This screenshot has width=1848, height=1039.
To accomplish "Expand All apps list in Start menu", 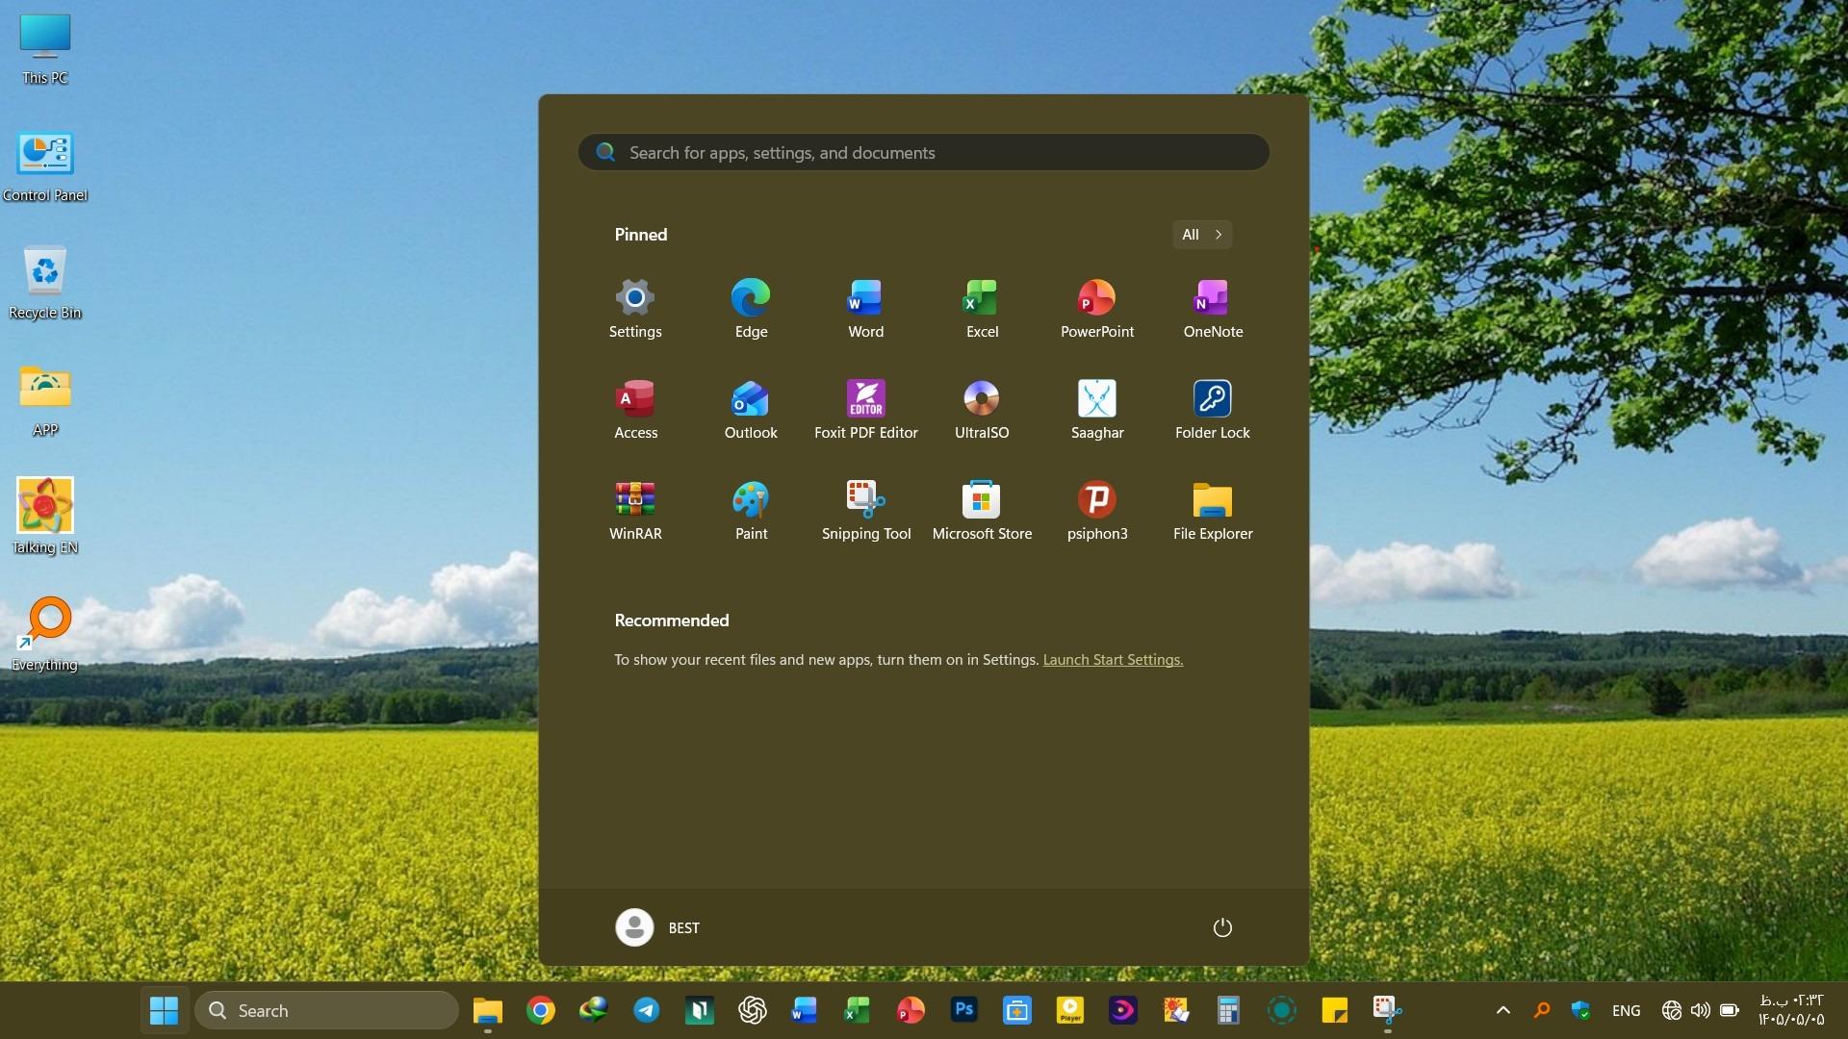I will [1202, 235].
